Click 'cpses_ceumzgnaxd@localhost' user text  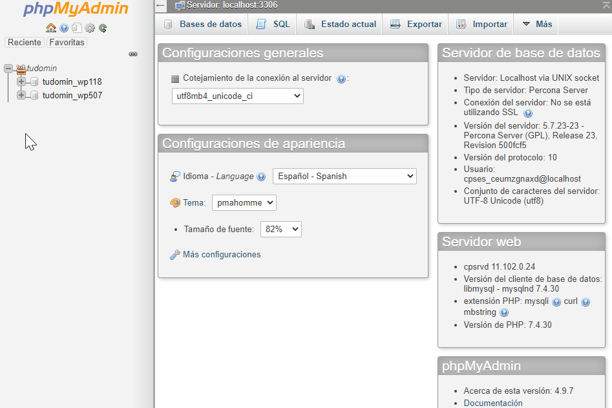click(x=522, y=179)
